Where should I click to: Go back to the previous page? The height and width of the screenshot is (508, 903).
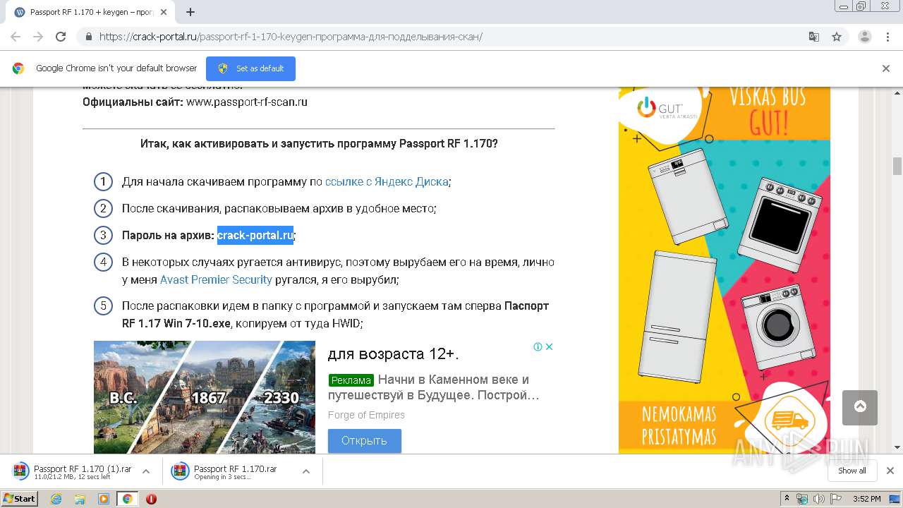point(16,37)
